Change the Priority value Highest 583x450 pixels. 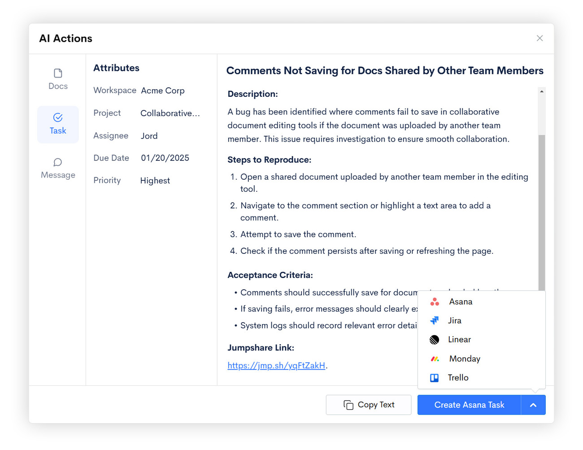[x=155, y=181]
